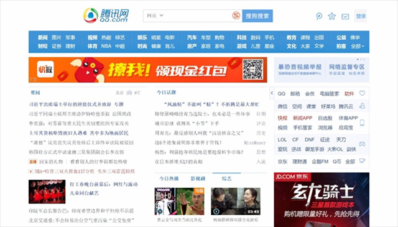
Task: Click the heart icon beside 软件 row
Action: (362, 93)
